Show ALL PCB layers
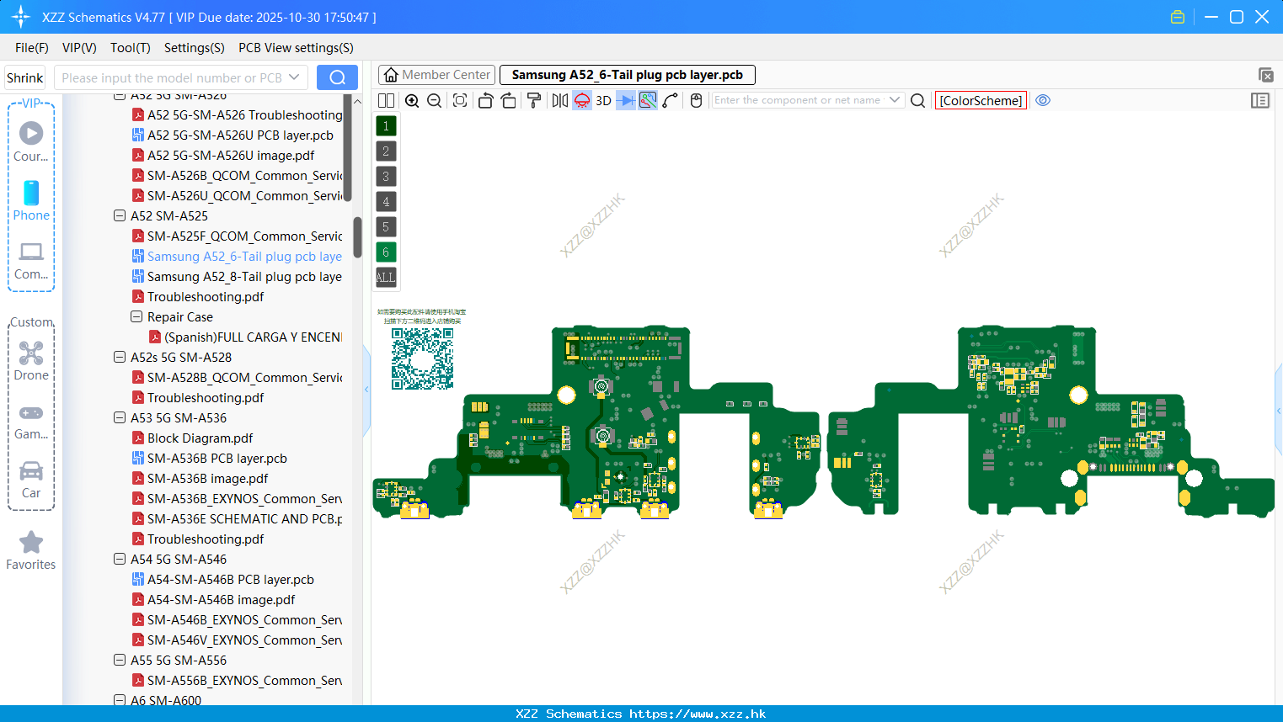Image resolution: width=1283 pixels, height=722 pixels. [386, 278]
